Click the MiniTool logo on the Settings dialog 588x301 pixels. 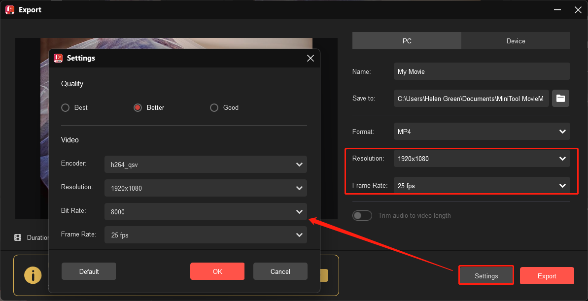tap(58, 58)
